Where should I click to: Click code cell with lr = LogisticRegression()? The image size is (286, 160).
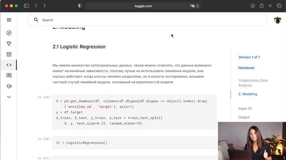(135, 143)
